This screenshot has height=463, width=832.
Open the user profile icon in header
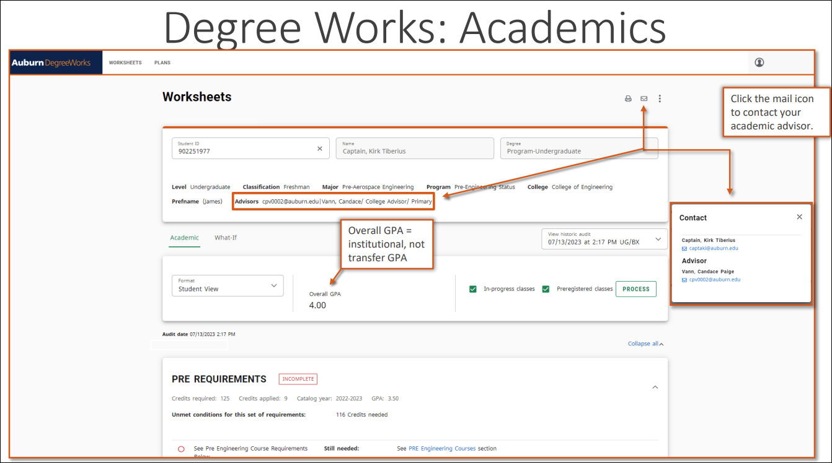click(759, 63)
